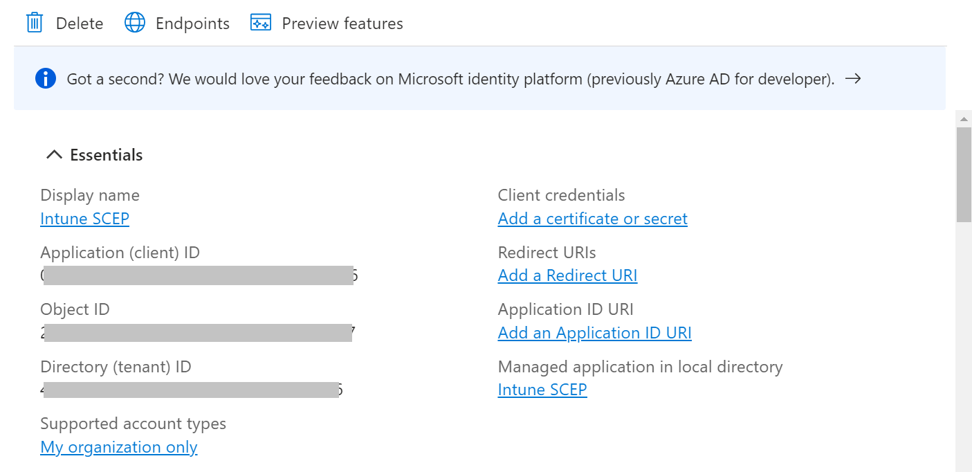Image resolution: width=972 pixels, height=472 pixels.
Task: Click the redacted Application (client) ID value
Action: coord(199,275)
